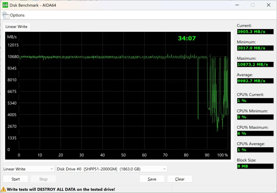277x193 pixels.
Task: Close the Disk Benchmark window
Action: point(268,5)
